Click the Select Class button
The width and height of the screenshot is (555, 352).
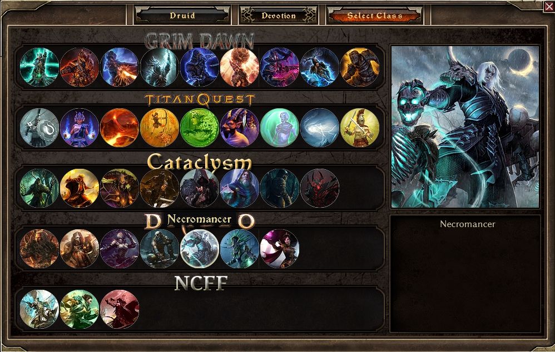(375, 16)
